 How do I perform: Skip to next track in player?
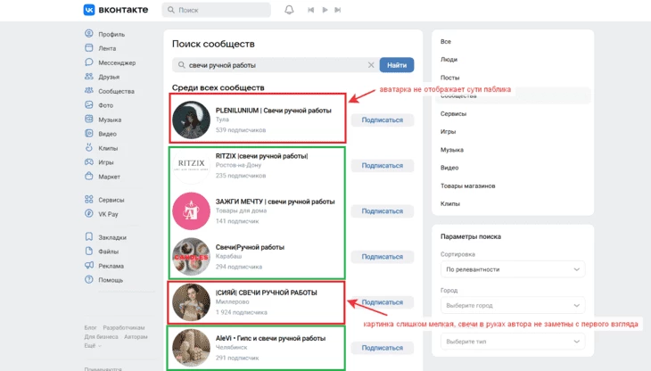coord(338,10)
